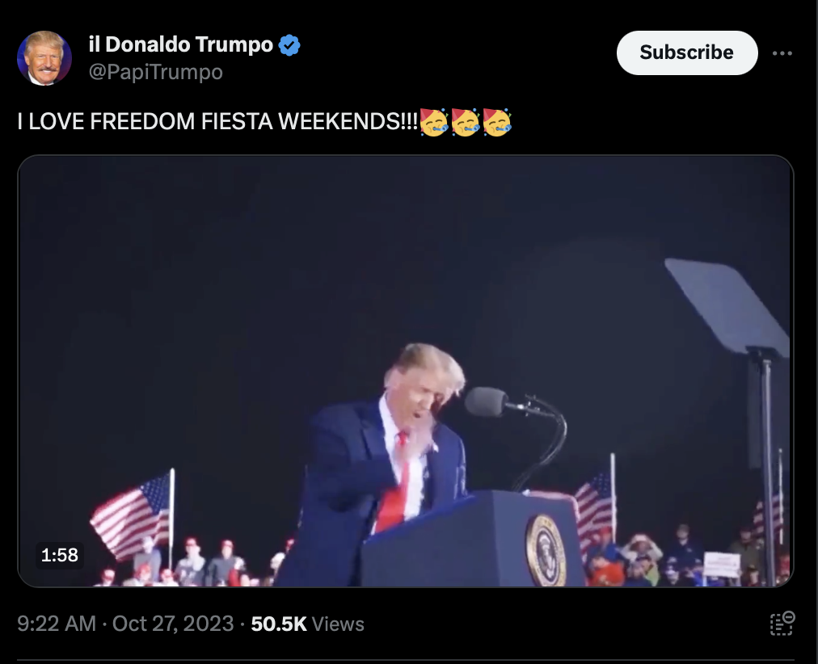Open il Donaldo Trumpo profile avatar
This screenshot has height=664, width=818.
(44, 58)
